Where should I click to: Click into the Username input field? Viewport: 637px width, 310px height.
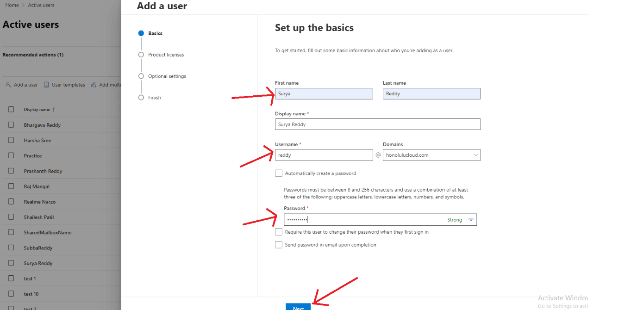pyautogui.click(x=324, y=155)
